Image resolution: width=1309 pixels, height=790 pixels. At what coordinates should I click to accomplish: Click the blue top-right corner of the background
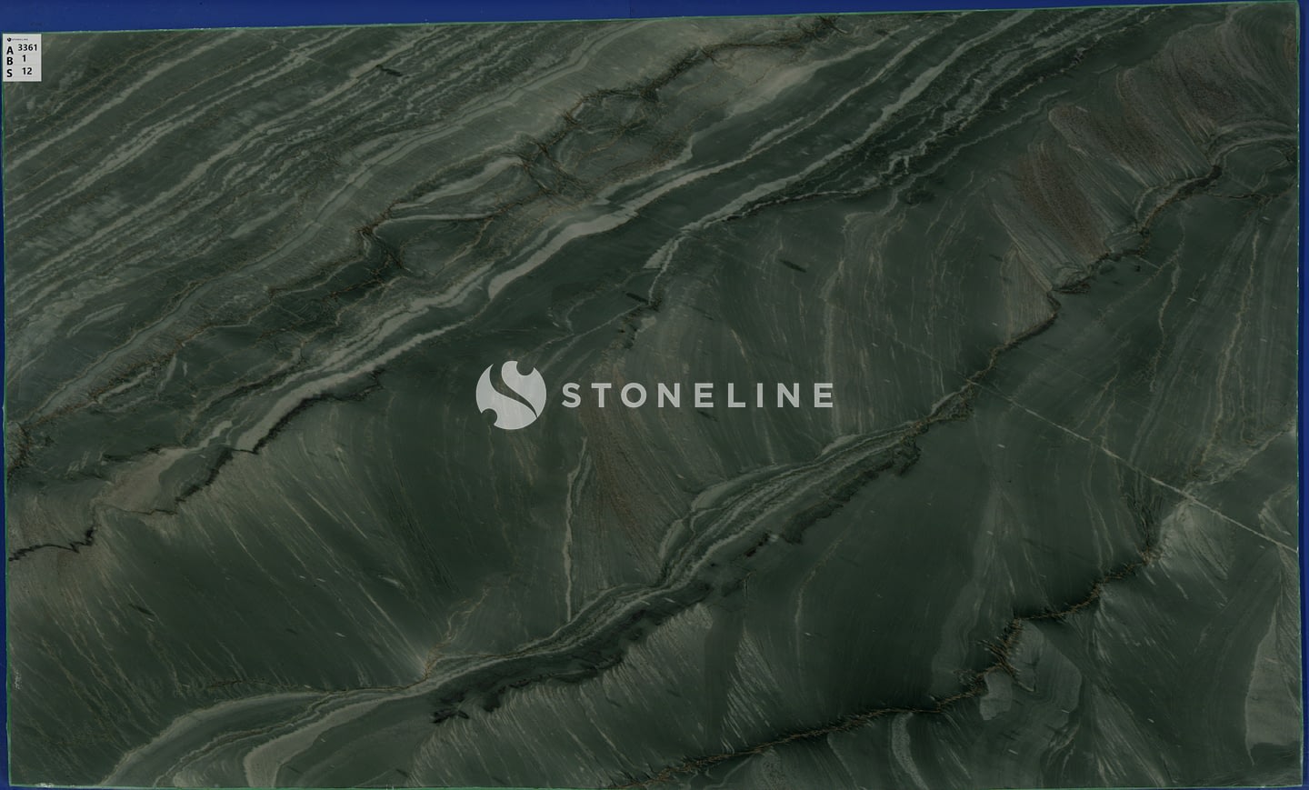point(1303,5)
